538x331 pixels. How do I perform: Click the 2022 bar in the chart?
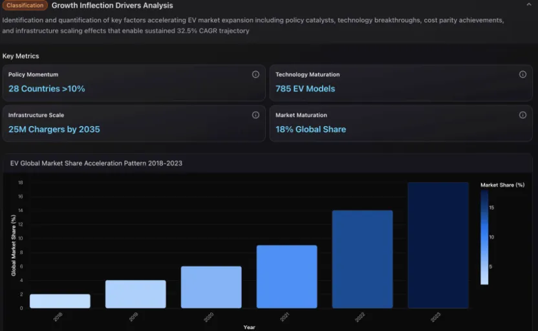pyautogui.click(x=362, y=259)
